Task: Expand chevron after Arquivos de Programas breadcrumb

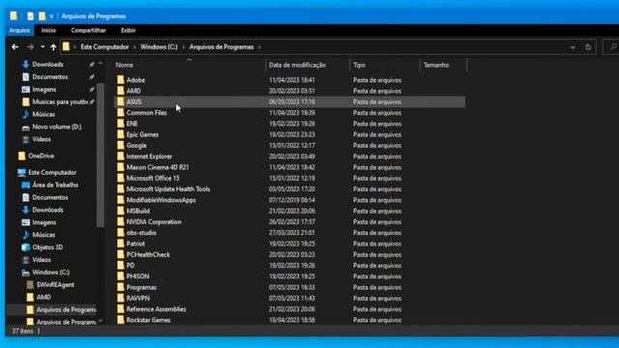Action: [259, 47]
